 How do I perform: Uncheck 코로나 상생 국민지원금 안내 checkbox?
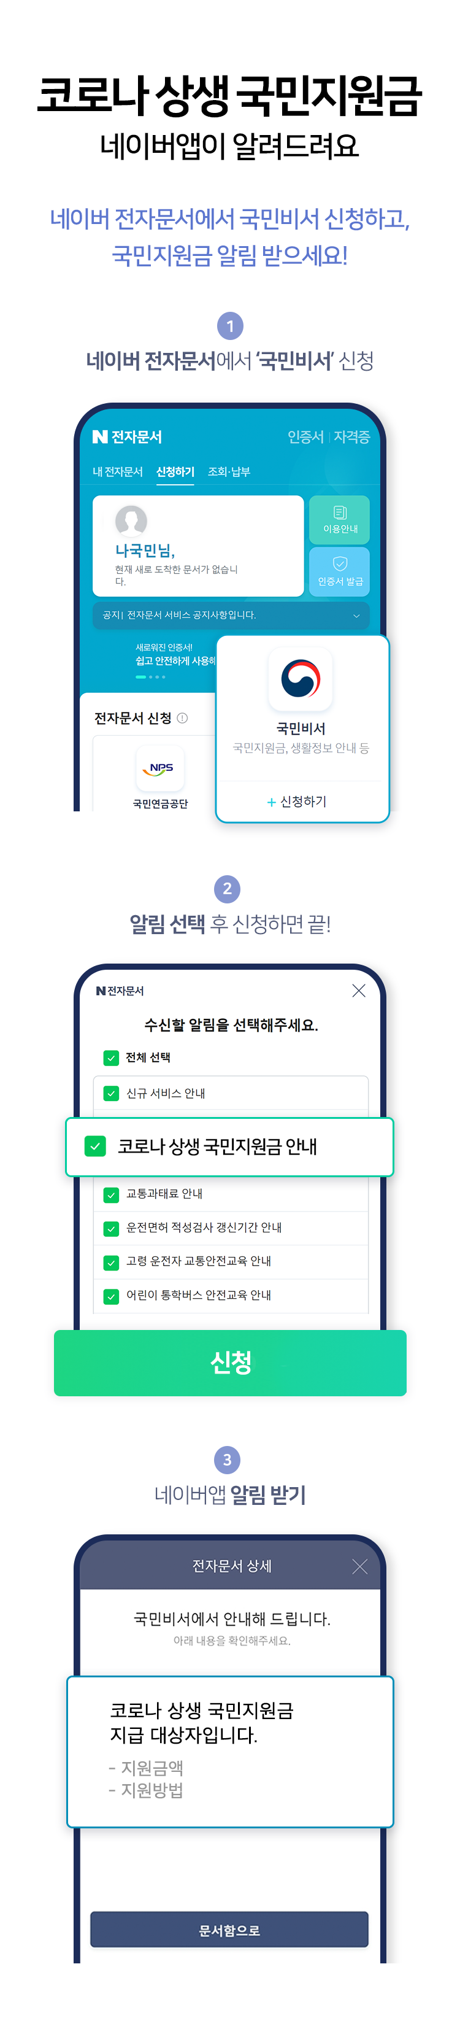tap(94, 1146)
